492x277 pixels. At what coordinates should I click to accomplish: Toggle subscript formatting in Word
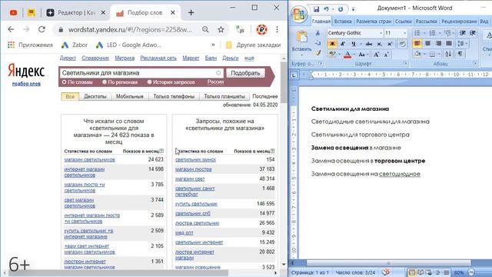tap(380, 44)
